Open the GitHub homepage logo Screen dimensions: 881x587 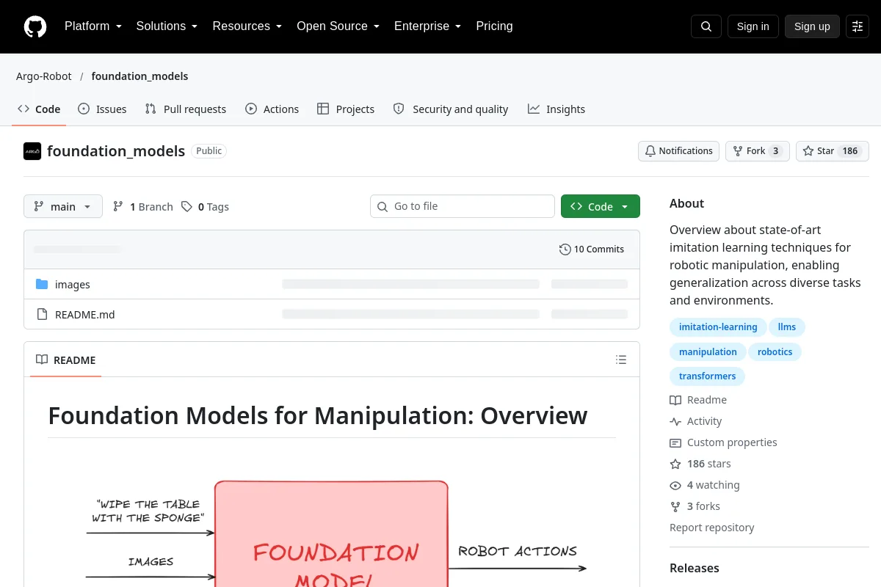(35, 26)
